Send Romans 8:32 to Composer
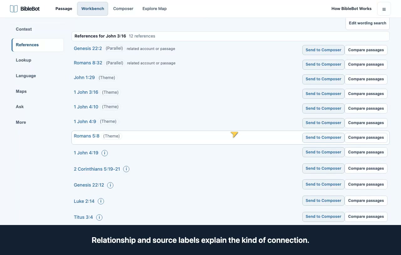 tap(323, 64)
